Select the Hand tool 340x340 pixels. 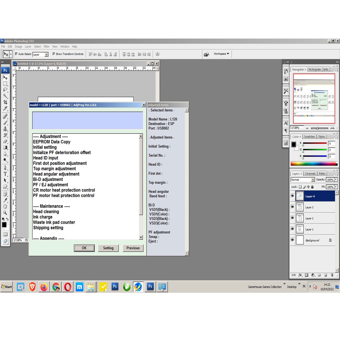(5, 207)
